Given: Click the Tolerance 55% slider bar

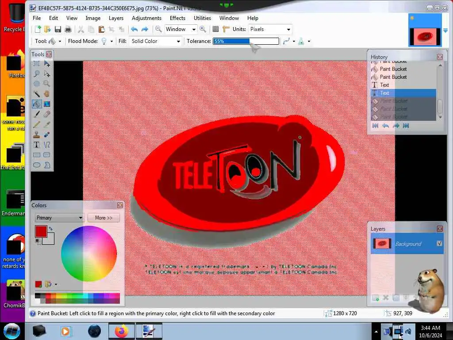Looking at the screenshot, I should 246,41.
